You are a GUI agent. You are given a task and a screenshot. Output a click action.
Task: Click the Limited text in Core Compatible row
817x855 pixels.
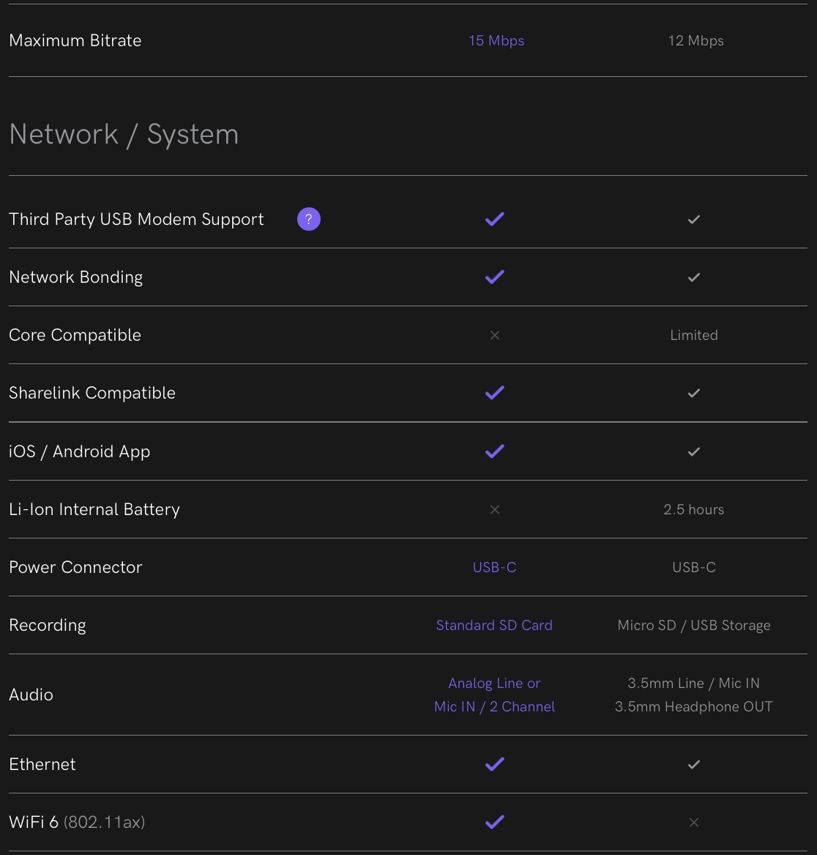click(694, 336)
